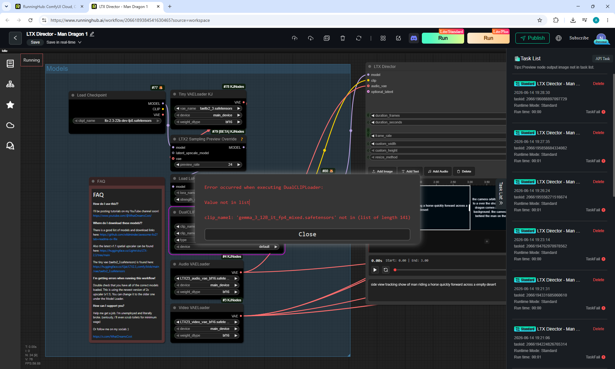This screenshot has width=615, height=369.
Task: Open the four-squares grid toolbar icon
Action: pos(383,38)
